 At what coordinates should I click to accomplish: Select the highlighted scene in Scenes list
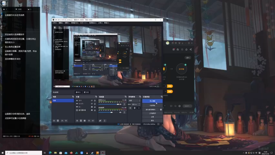(63, 101)
